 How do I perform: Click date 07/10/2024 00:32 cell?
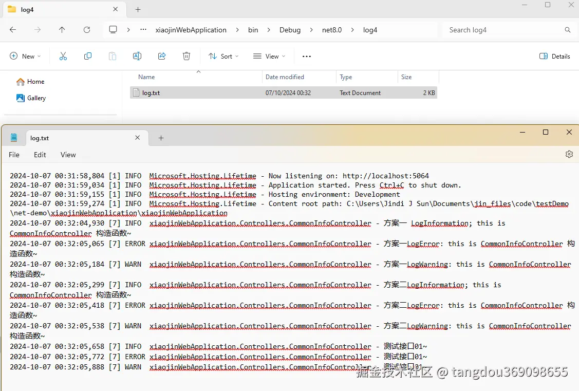tap(288, 93)
